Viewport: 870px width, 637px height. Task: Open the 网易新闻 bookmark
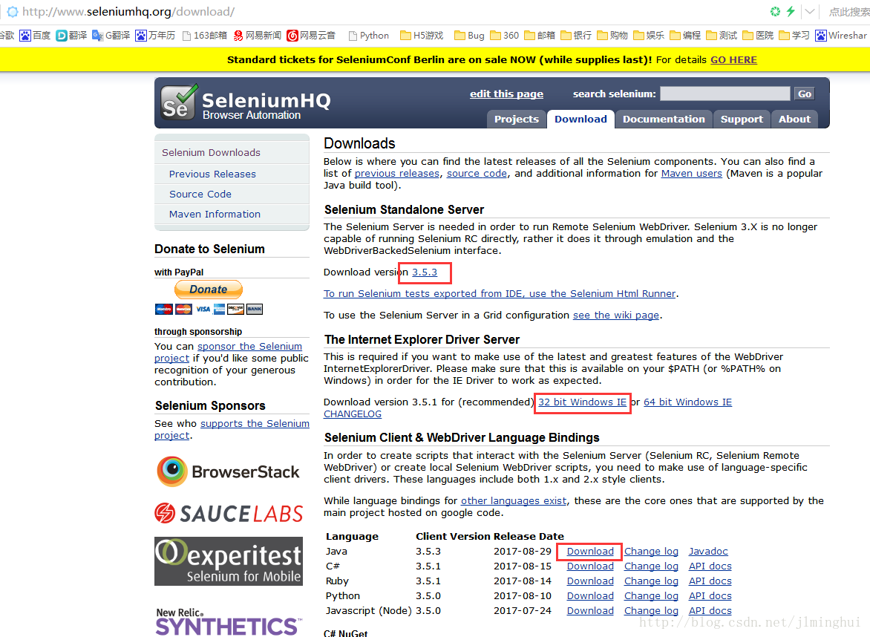coord(258,36)
